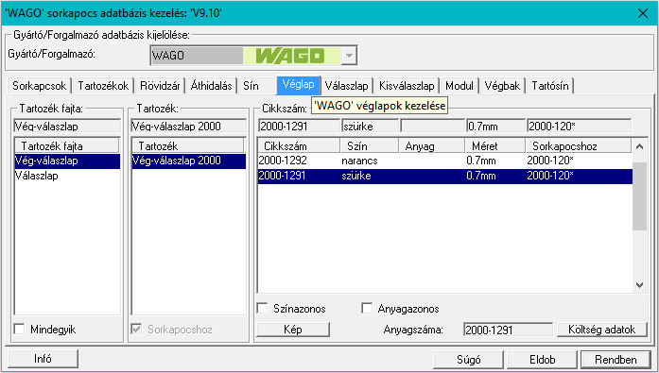Discard changes with the Eldob button
The width and height of the screenshot is (659, 373).
click(542, 360)
